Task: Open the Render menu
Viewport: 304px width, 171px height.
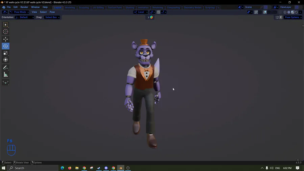Action: tap(24, 7)
